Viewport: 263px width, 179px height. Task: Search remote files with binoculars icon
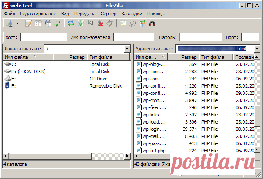152,23
